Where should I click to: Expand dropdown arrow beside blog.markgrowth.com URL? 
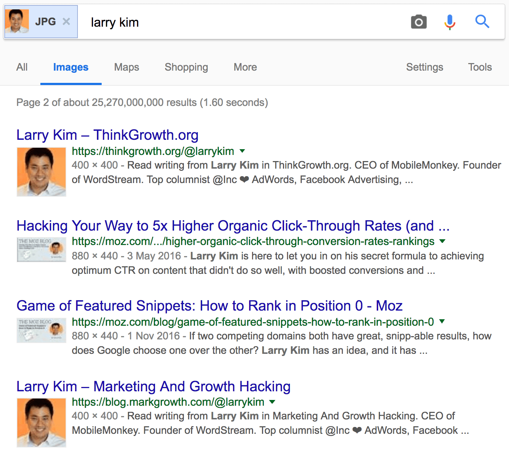[272, 402]
